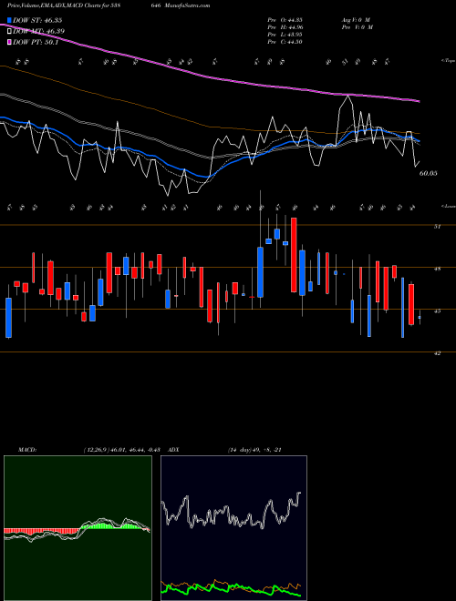Click the MACD label above green panel
Image resolution: width=456 pixels, height=601 pixels.
26,450
